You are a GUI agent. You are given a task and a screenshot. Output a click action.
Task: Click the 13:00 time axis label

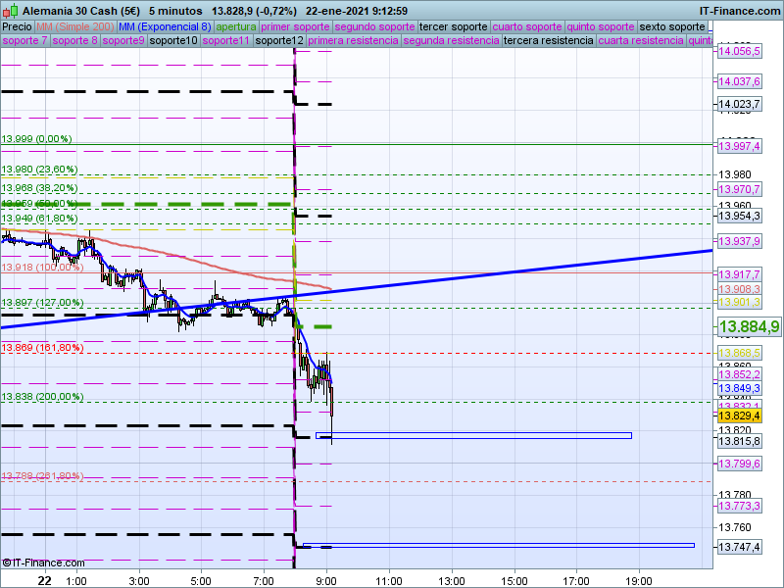[452, 581]
